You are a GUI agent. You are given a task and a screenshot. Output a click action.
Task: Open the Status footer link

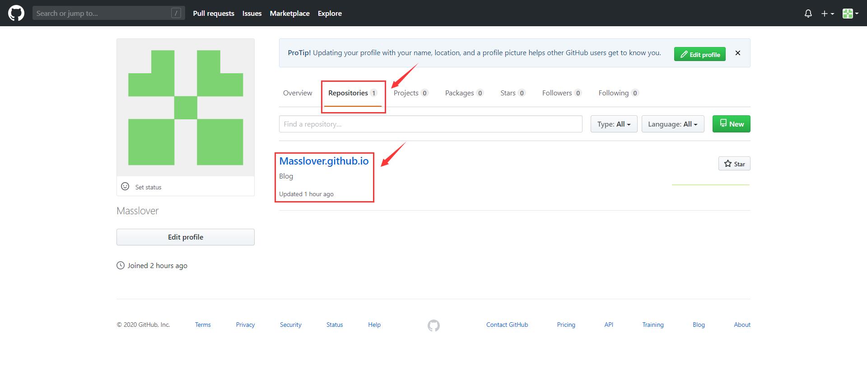pyautogui.click(x=335, y=325)
